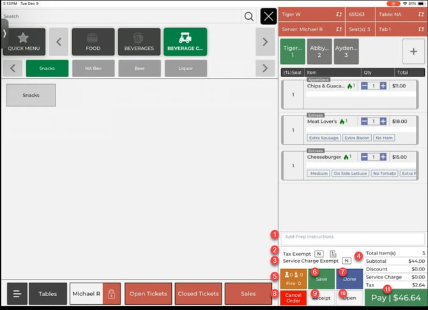The image size is (428, 310).
Task: Increase Cheeseburger quantity with plus
Action: tap(383, 157)
